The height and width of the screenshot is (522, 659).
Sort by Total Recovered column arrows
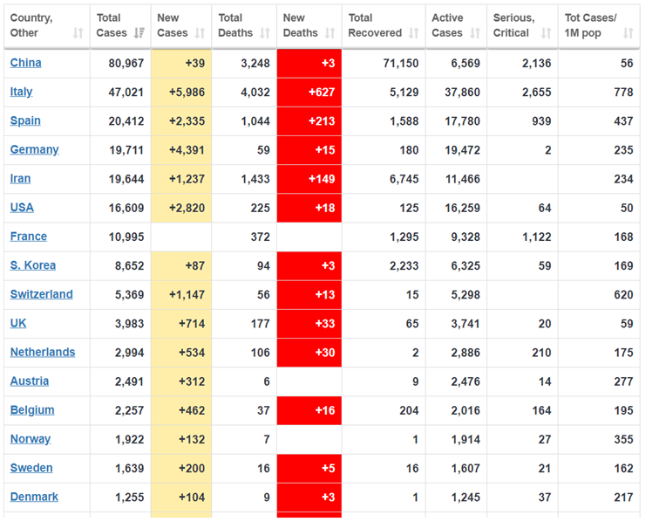click(413, 33)
